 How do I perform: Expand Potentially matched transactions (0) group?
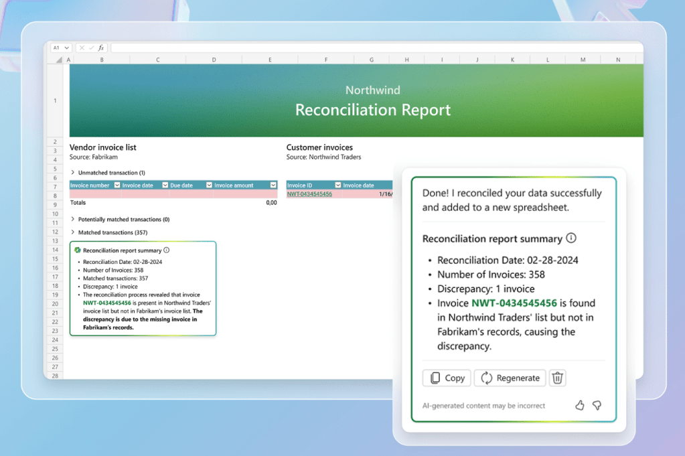[73, 220]
